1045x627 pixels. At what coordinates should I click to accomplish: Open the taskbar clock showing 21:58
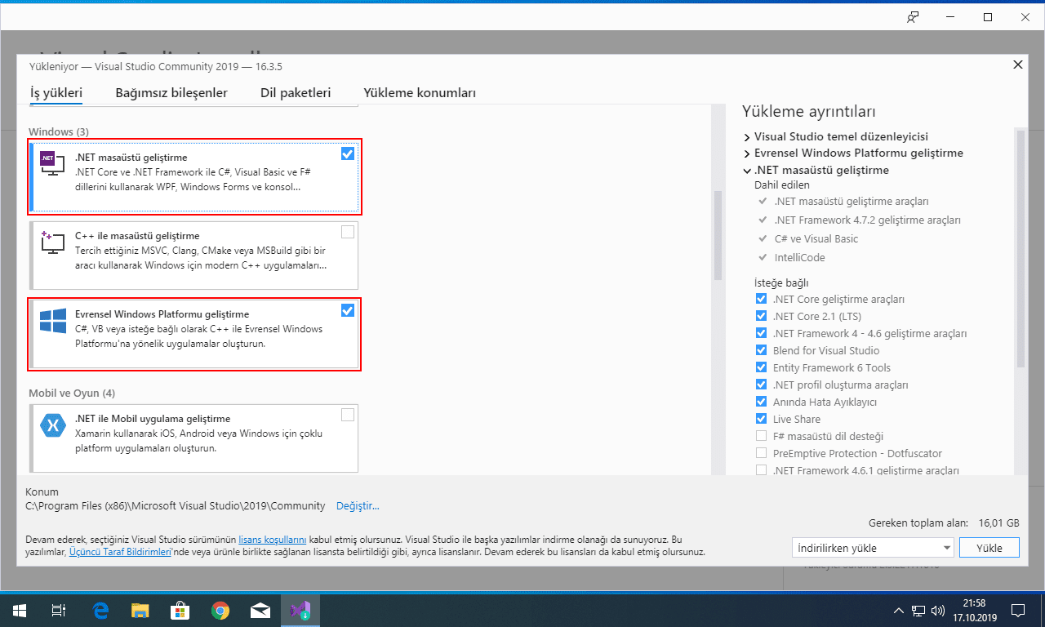tap(975, 610)
